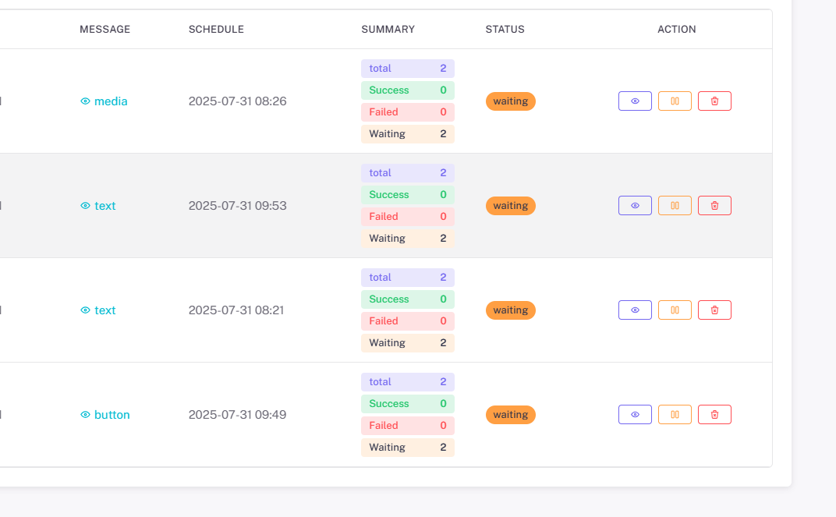Pause the button campaign at 09:49
Screen dimensions: 836x517
click(675, 415)
